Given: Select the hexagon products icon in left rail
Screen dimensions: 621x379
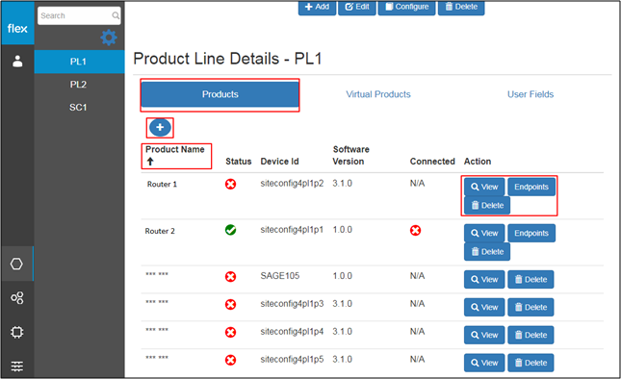Looking at the screenshot, I should point(16,264).
